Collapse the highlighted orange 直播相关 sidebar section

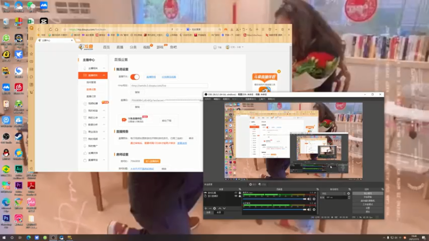(93, 75)
